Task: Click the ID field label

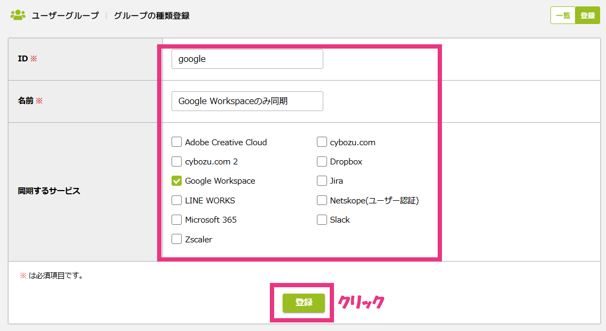Action: tap(23, 59)
